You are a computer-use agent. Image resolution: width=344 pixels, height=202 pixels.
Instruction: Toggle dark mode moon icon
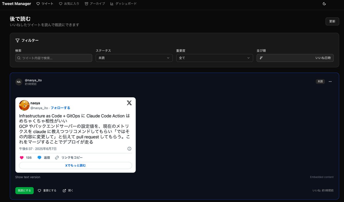324,4
